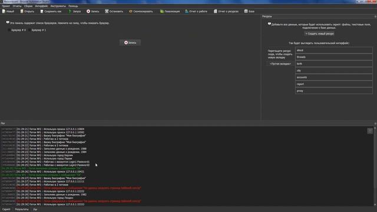Compile the project with Скомпилировать

pos(141,11)
